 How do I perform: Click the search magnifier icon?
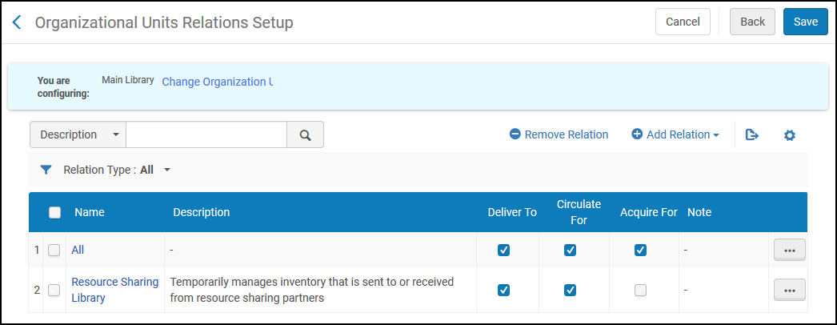305,135
